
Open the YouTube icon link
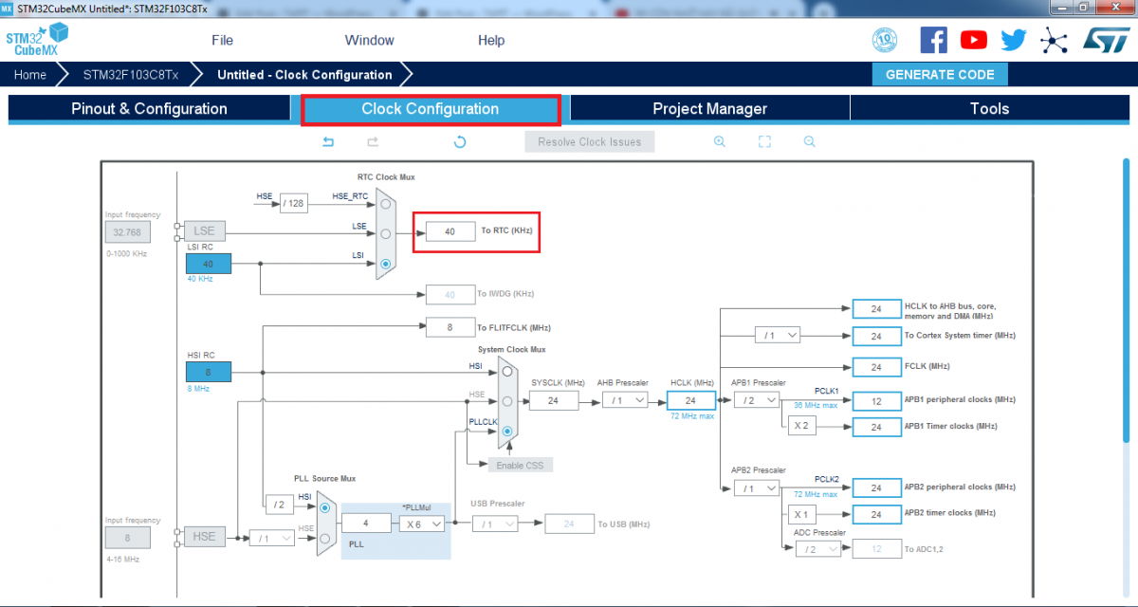click(x=973, y=40)
